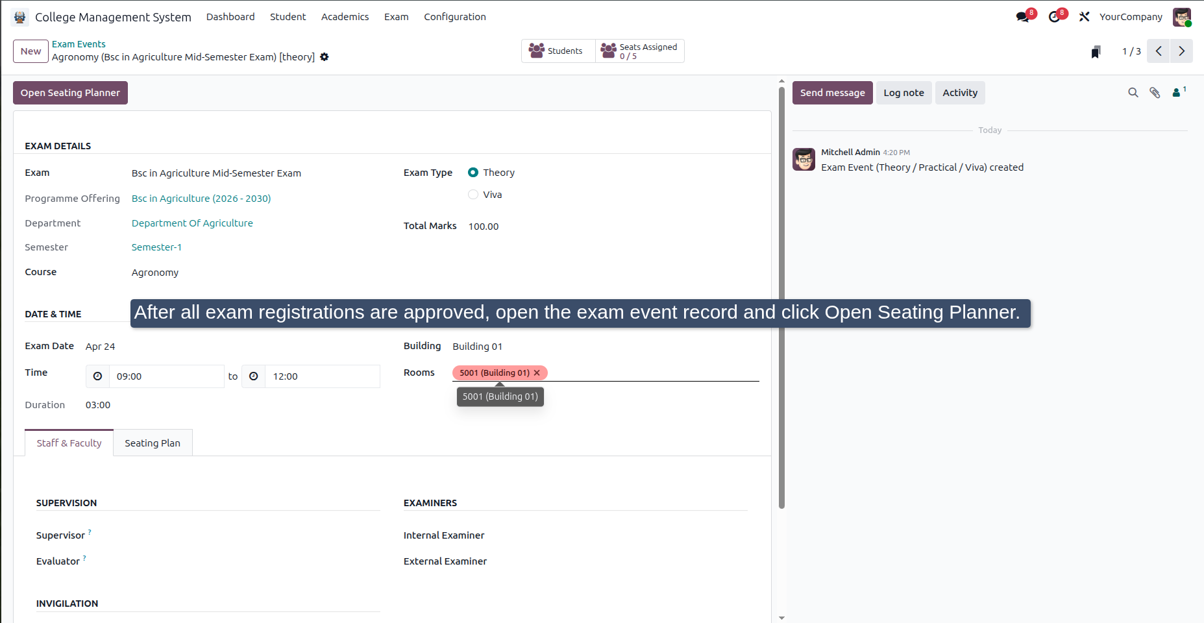Click the bookmark icon near pager
The image size is (1204, 623).
pyautogui.click(x=1096, y=52)
